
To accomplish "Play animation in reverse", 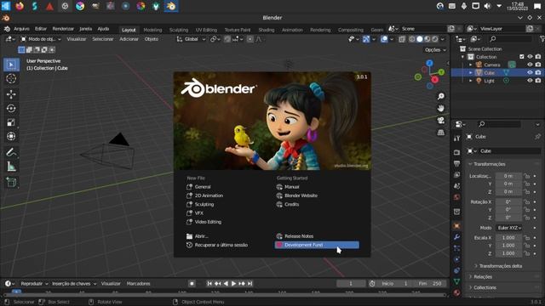I will [226, 283].
